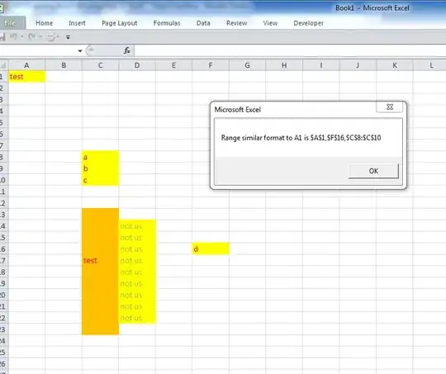Open the Page Layout tab
The width and height of the screenshot is (446, 374).
(x=120, y=23)
